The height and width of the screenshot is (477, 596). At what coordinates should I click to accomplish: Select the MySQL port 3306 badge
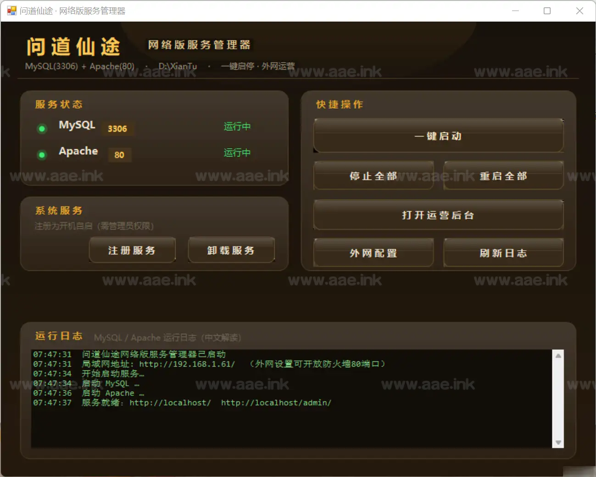(117, 129)
